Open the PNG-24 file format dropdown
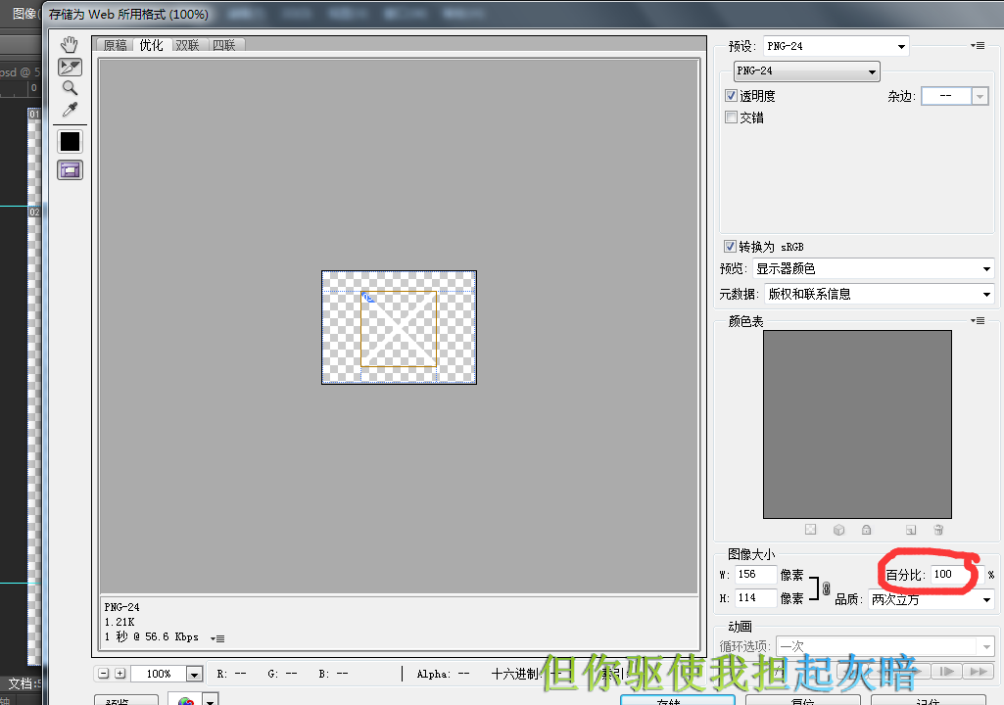Image resolution: width=1004 pixels, height=705 pixels. pyautogui.click(x=807, y=71)
